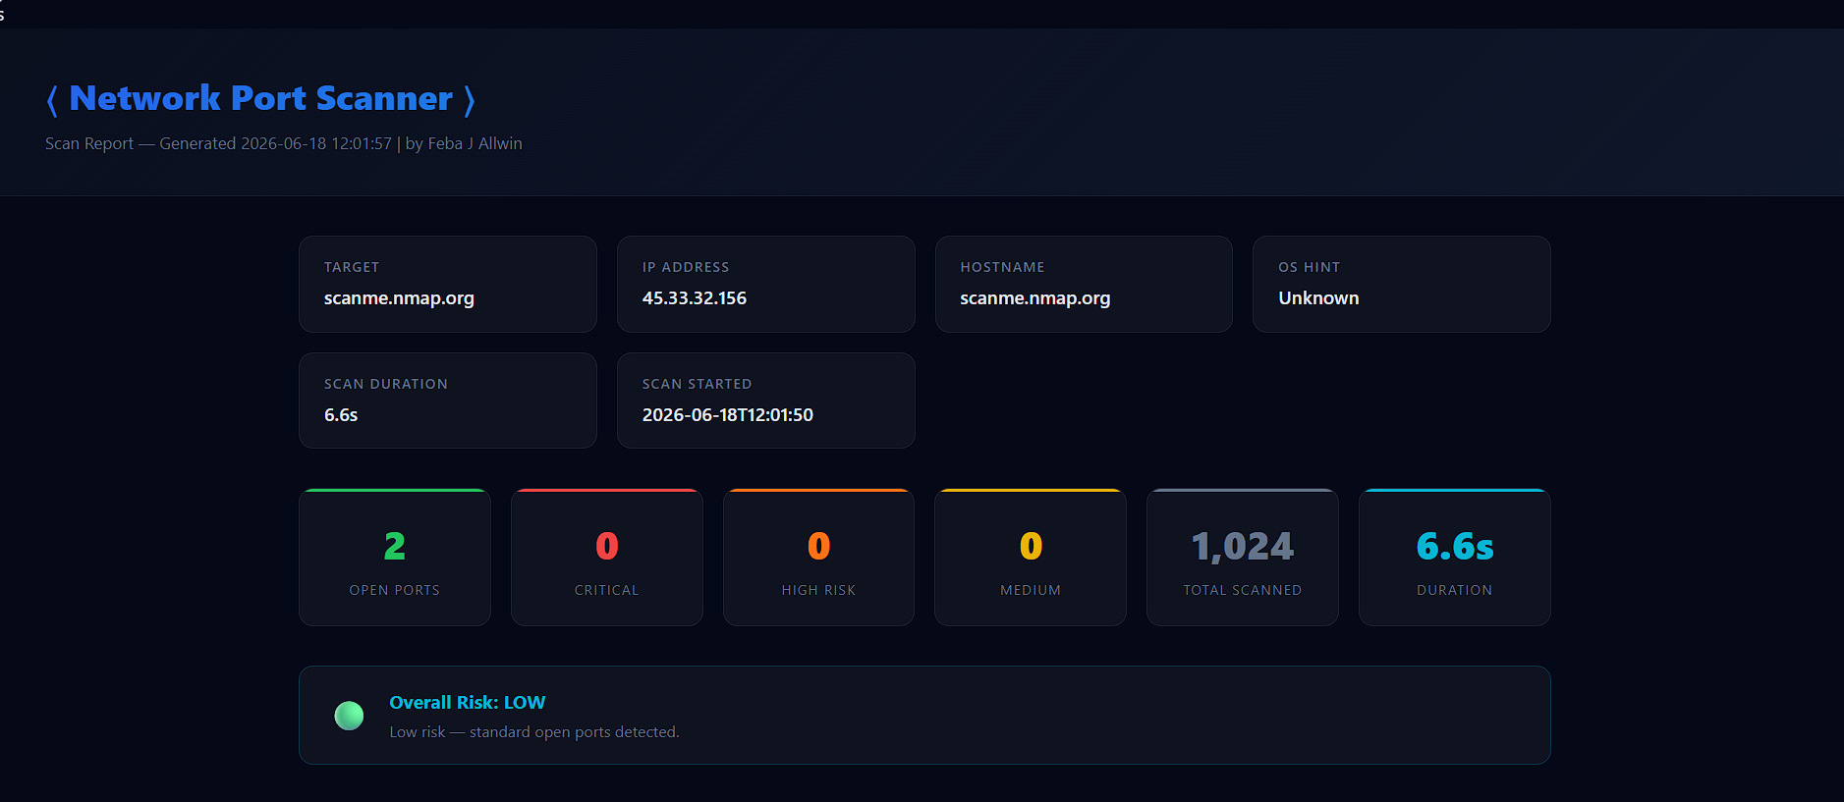This screenshot has height=802, width=1844.
Task: Select the IP address value 45.33.32.156
Action: pos(695,298)
